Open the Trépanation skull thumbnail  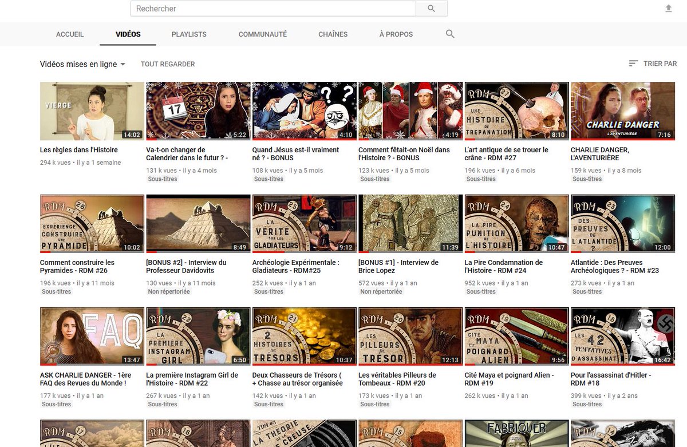[516, 111]
